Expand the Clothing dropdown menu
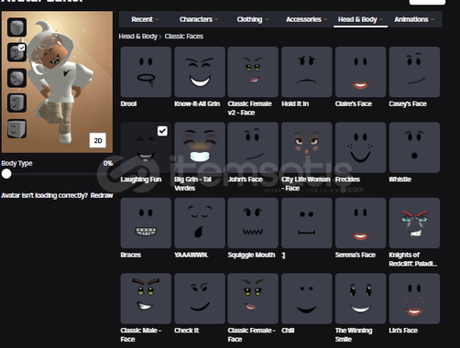Viewport: 460px width, 348px height. [253, 19]
